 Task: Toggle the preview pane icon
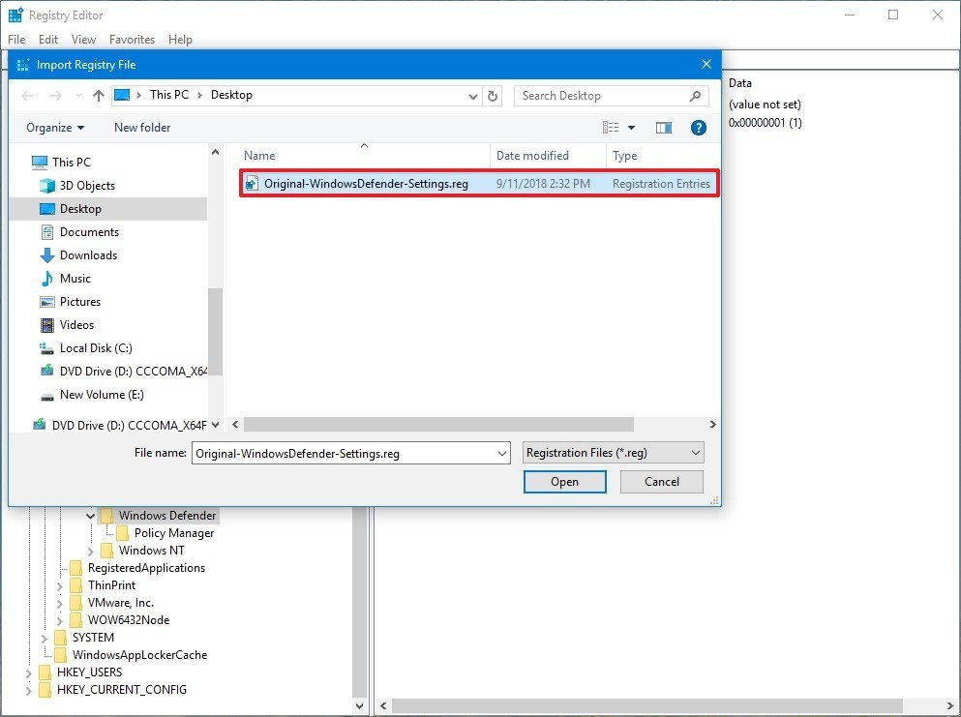[664, 128]
